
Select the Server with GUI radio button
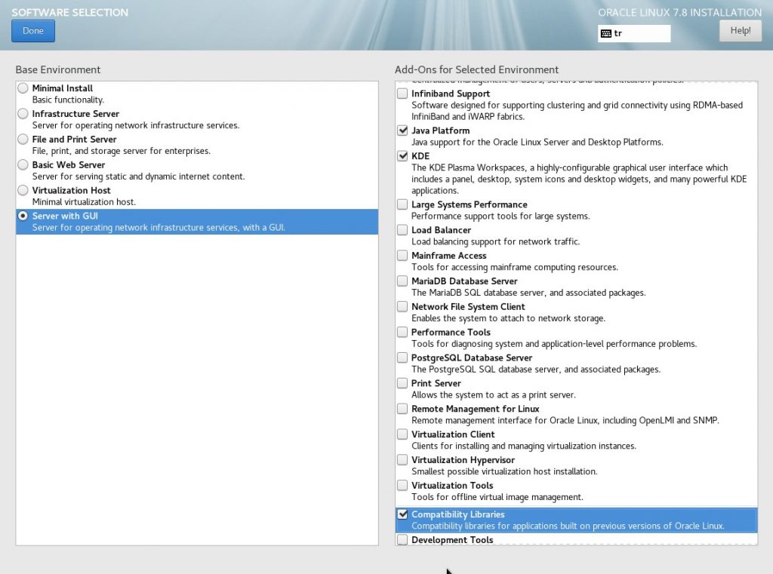click(x=23, y=216)
